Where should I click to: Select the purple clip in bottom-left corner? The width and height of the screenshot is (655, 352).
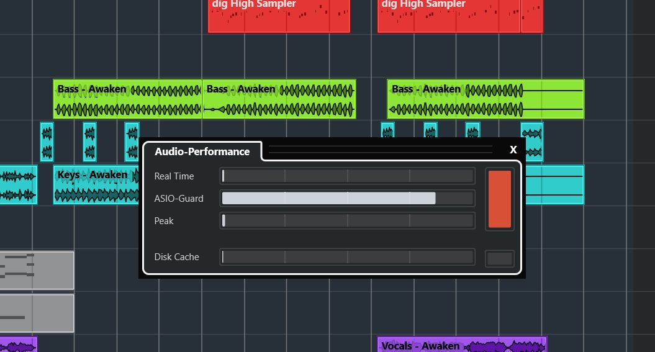[18, 345]
